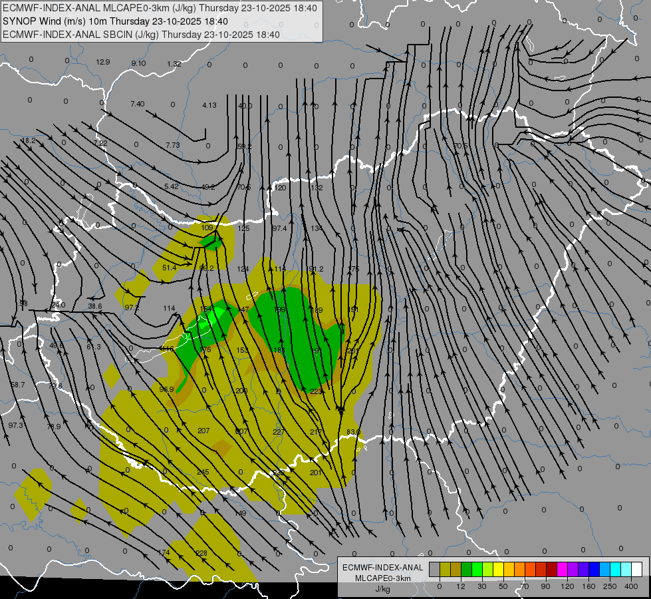Viewport: 651px width, 599px height.
Task: Click the map value 38.6
Action: coord(95,306)
